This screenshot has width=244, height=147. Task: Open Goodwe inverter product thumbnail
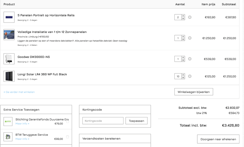click(x=9, y=59)
